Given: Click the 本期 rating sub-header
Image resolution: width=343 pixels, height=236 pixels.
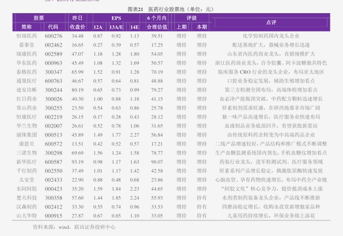Looking at the screenshot, I should [x=201, y=27].
